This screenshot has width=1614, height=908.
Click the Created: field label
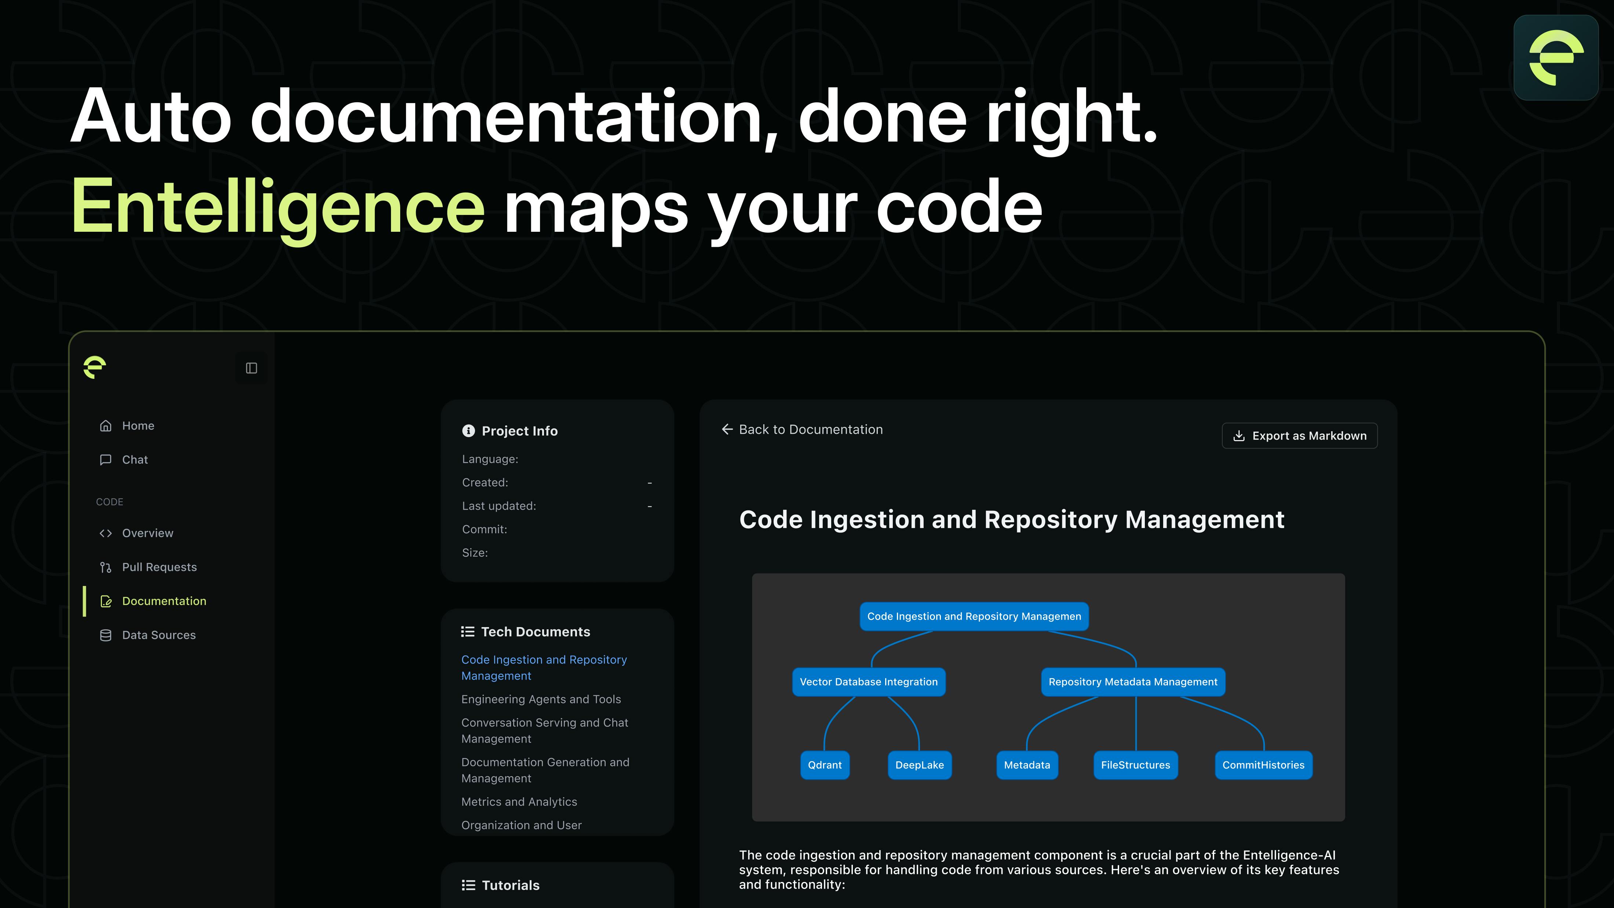(485, 483)
